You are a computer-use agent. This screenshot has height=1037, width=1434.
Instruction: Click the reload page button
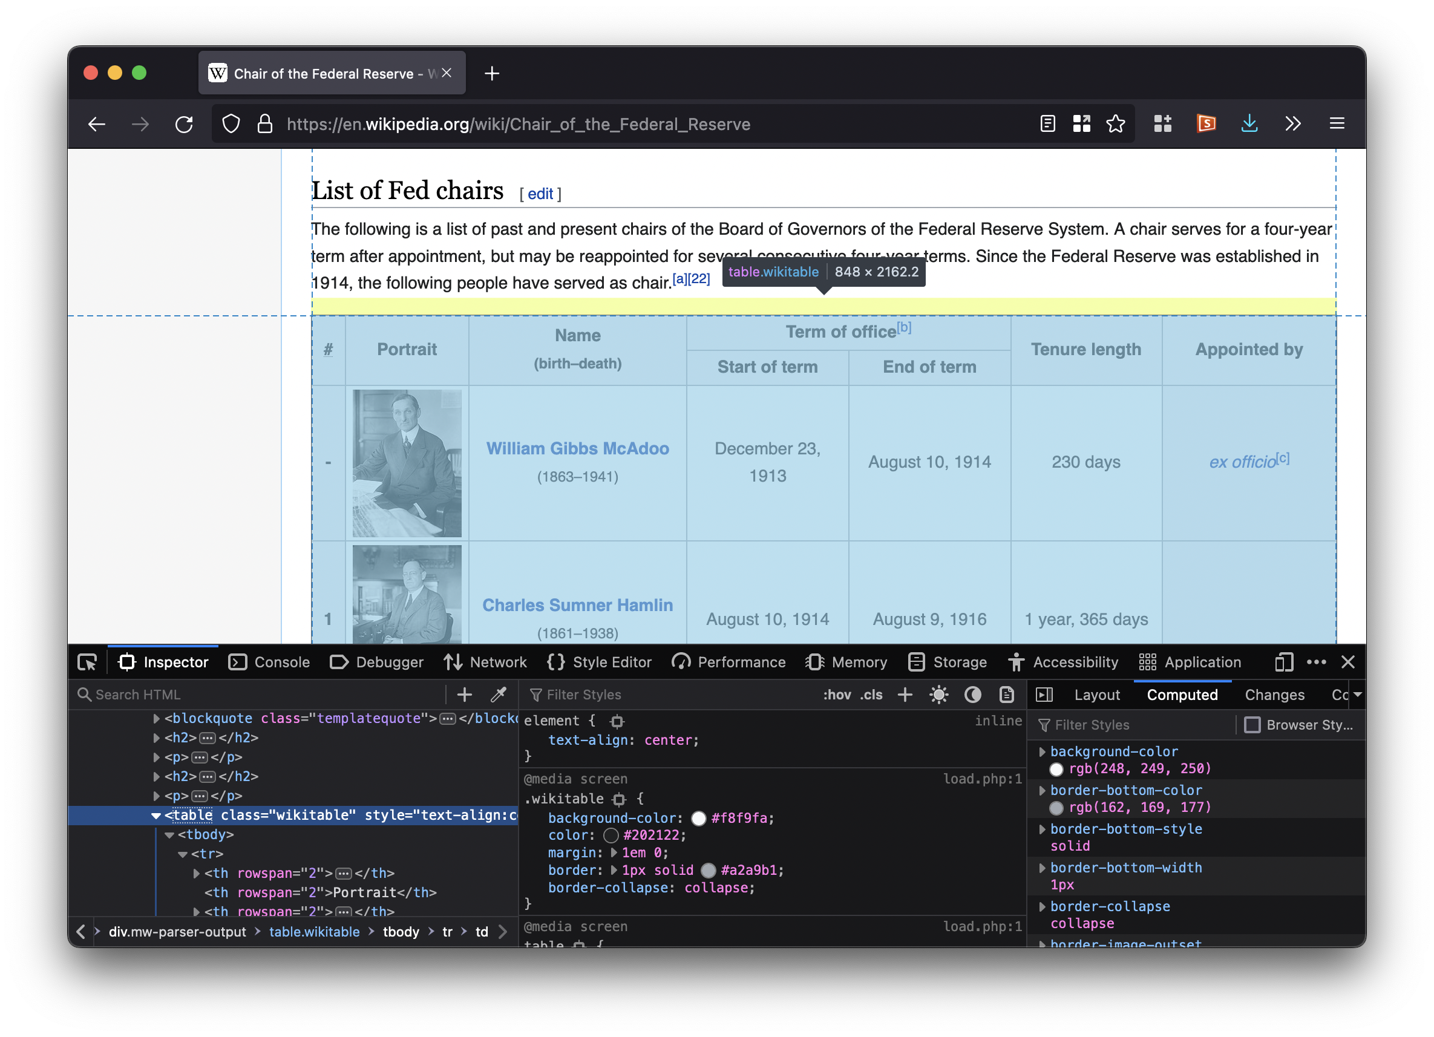pos(184,124)
